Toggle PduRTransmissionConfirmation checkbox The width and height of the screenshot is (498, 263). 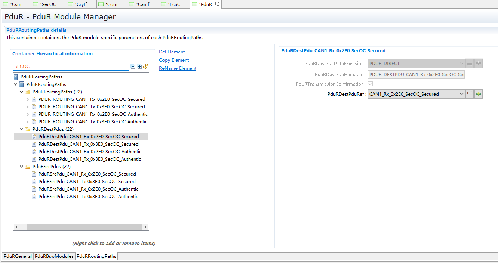(371, 84)
